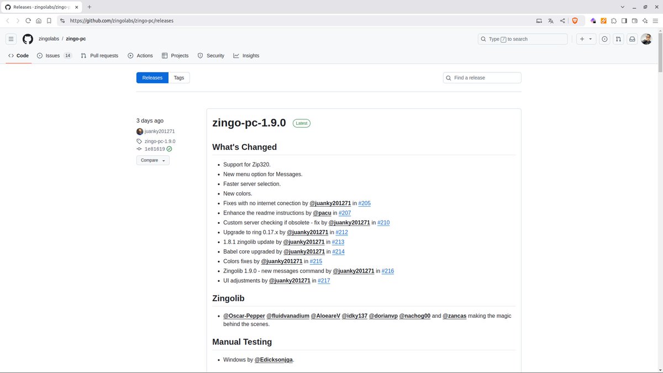This screenshot has width=663, height=373.
Task: Open the notifications inbox icon
Action: click(x=632, y=39)
